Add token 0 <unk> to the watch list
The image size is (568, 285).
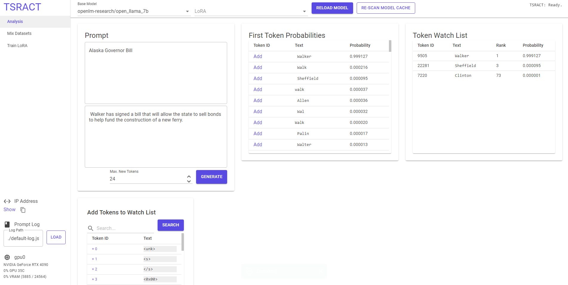click(95, 249)
